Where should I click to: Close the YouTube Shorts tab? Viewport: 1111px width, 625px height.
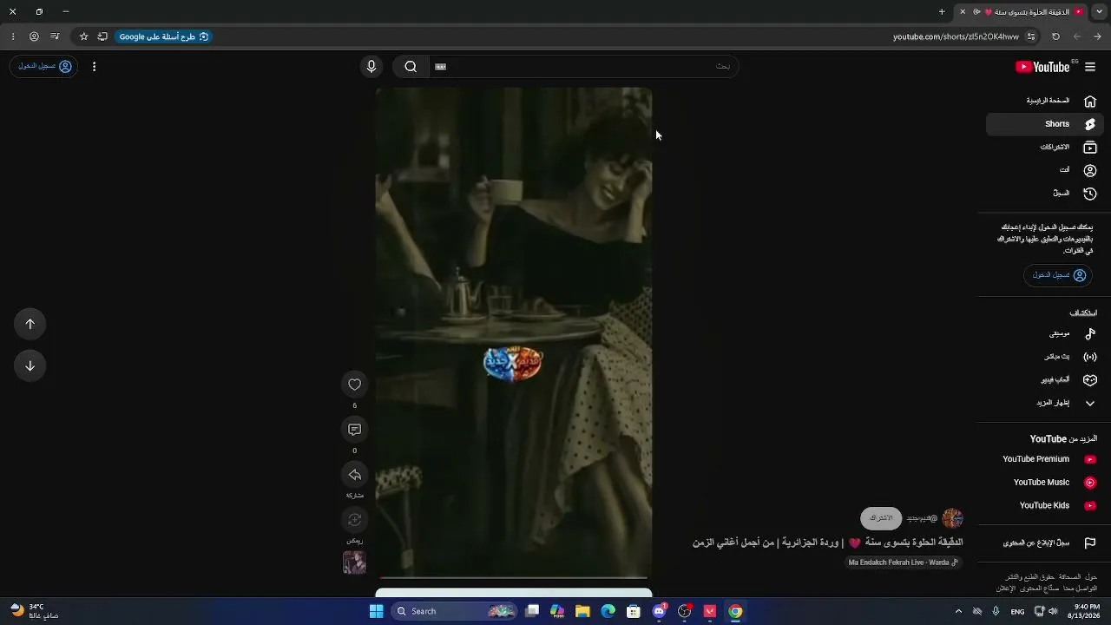point(962,11)
